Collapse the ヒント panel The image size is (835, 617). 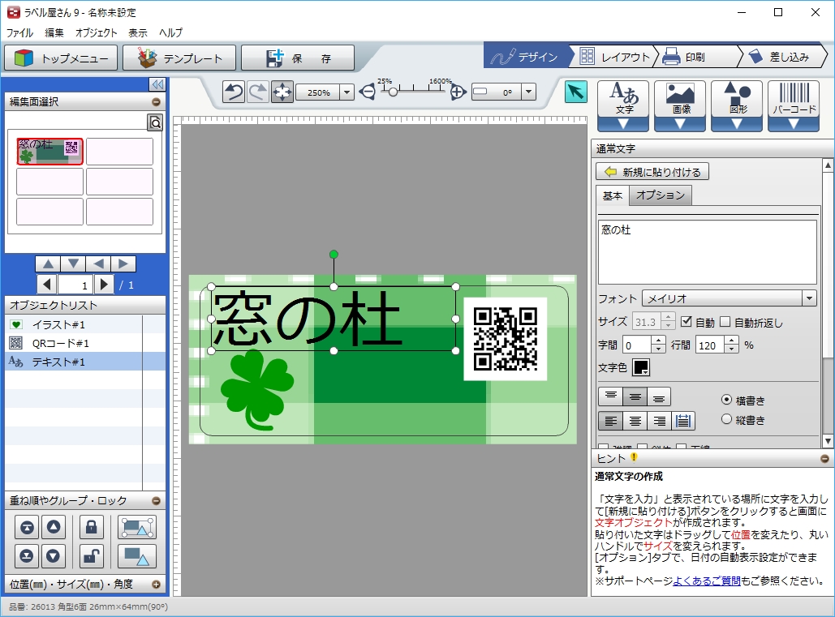[x=824, y=459]
